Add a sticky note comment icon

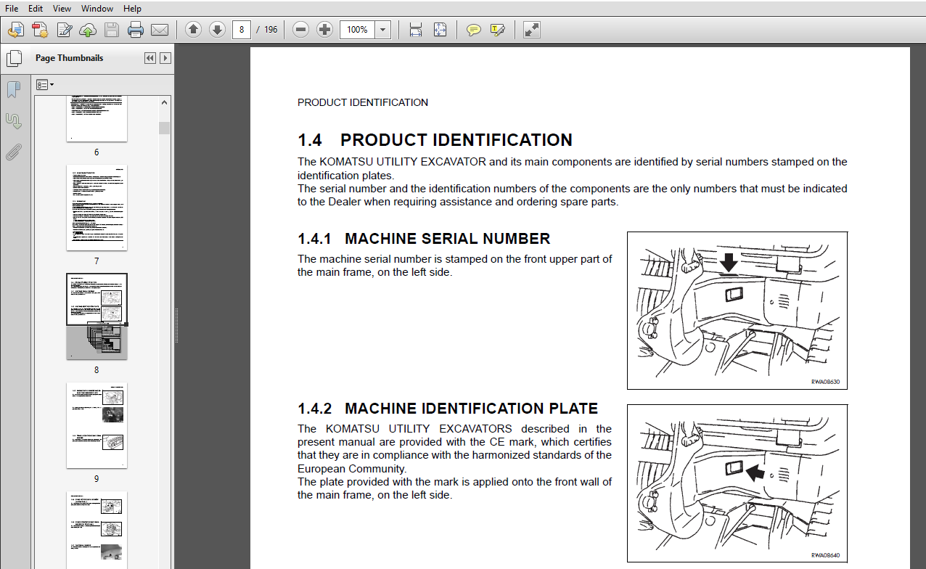click(x=473, y=30)
